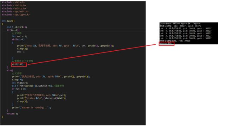The image size is (228, 128).
Task: Click terminal output line 'cnt: 5'
Action: [x=186, y=28]
